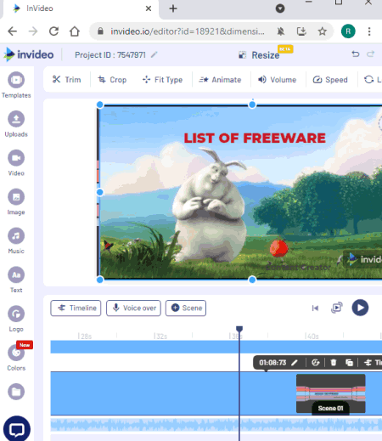Image resolution: width=382 pixels, height=441 pixels.
Task: Click the timeline playhead marker
Action: pyautogui.click(x=239, y=329)
